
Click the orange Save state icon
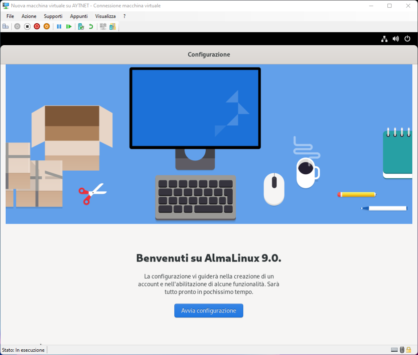47,27
